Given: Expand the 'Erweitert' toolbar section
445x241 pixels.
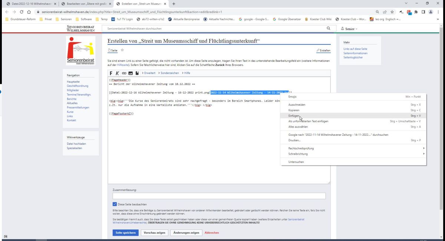Looking at the screenshot, I should point(148,73).
